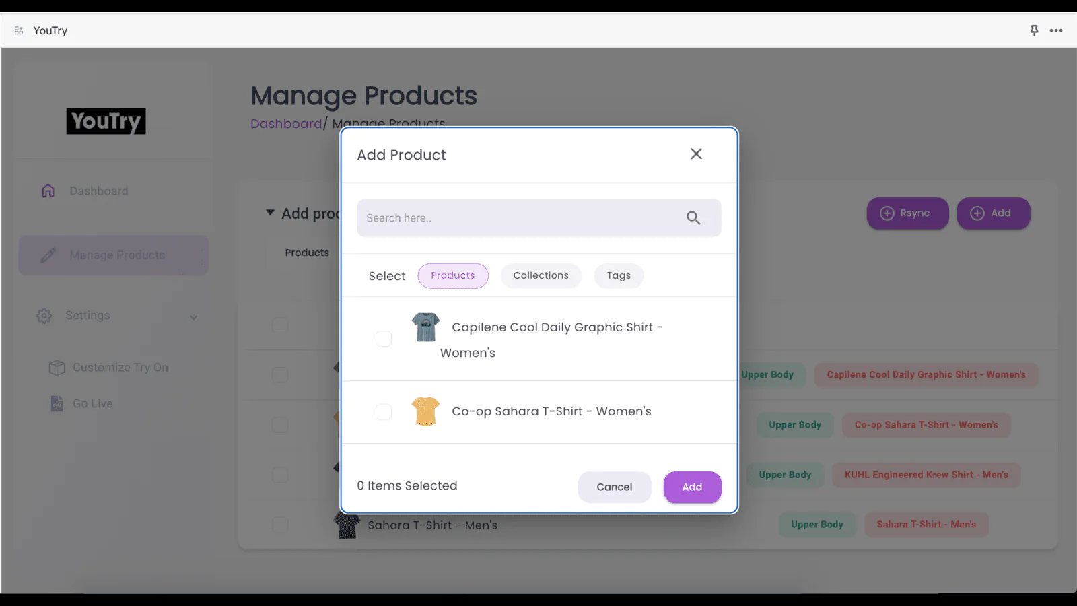
Task: Select the Products filter tab
Action: click(x=453, y=275)
